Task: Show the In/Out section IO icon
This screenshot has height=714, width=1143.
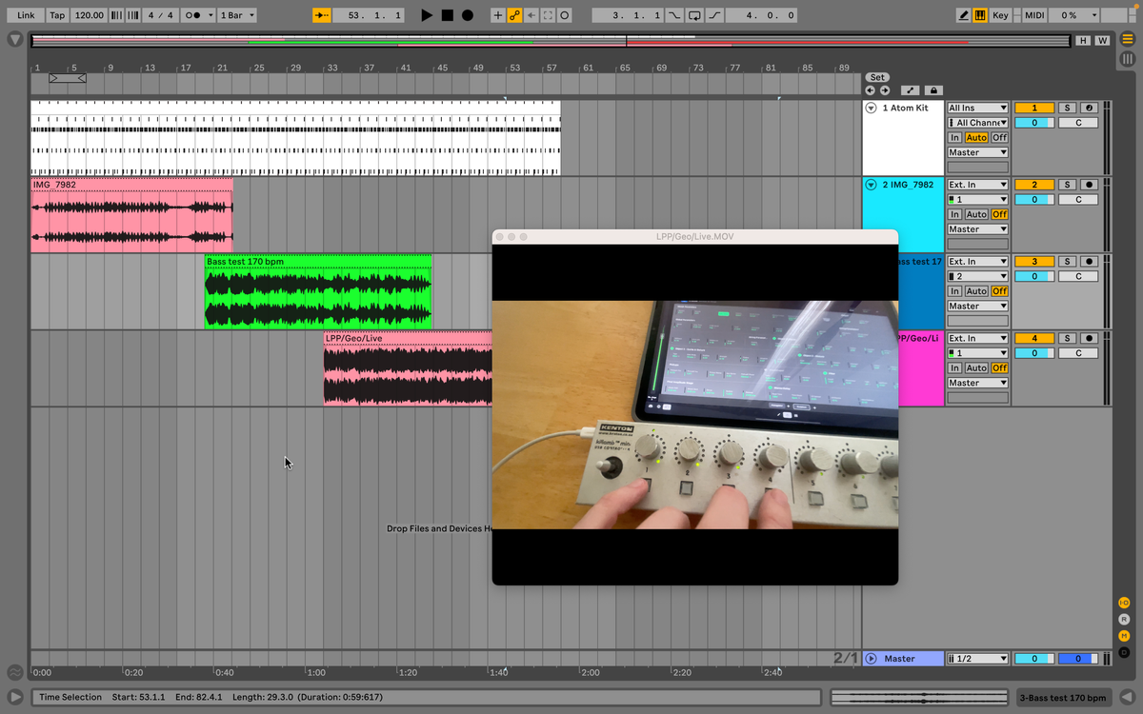Action: point(1124,603)
